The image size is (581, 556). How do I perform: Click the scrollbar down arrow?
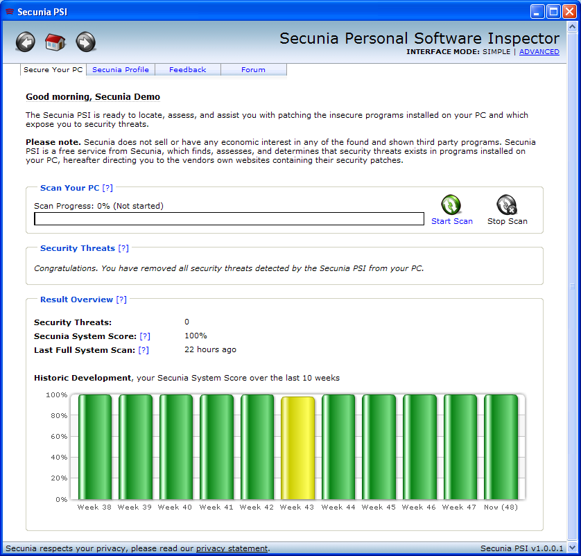(572, 547)
